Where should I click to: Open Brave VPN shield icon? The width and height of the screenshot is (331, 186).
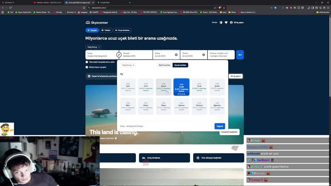(x=324, y=8)
